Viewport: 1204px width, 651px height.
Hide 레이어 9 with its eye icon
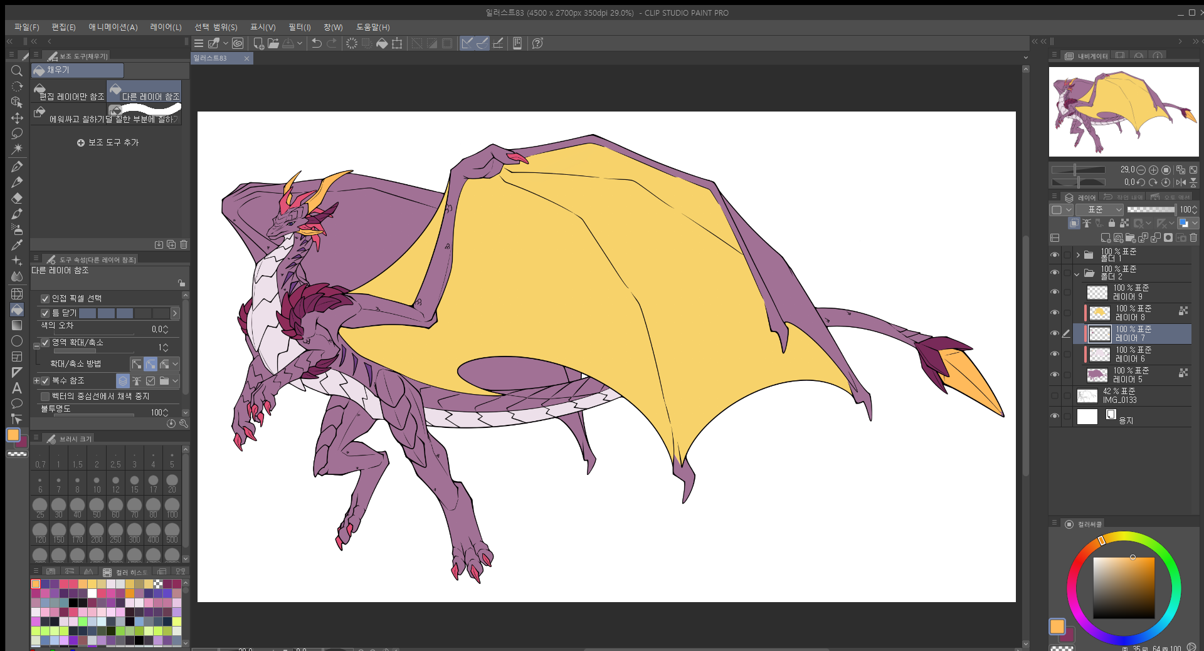(x=1055, y=293)
